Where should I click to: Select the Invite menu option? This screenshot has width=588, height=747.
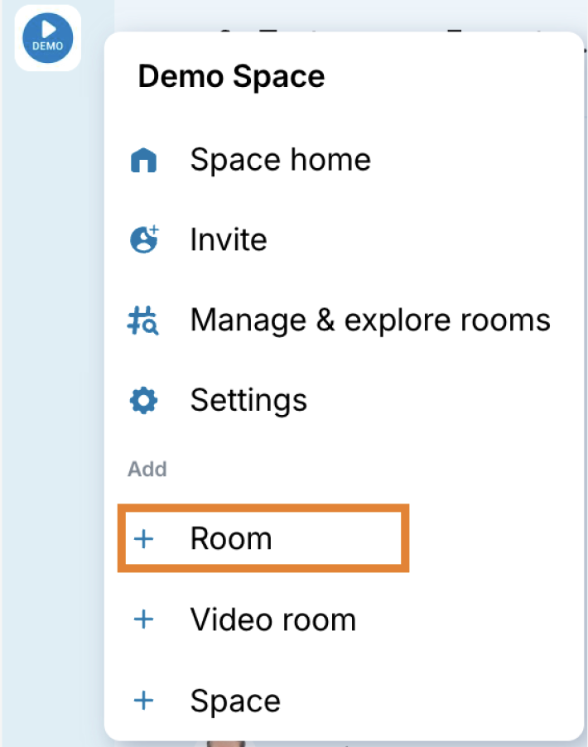pyautogui.click(x=229, y=240)
